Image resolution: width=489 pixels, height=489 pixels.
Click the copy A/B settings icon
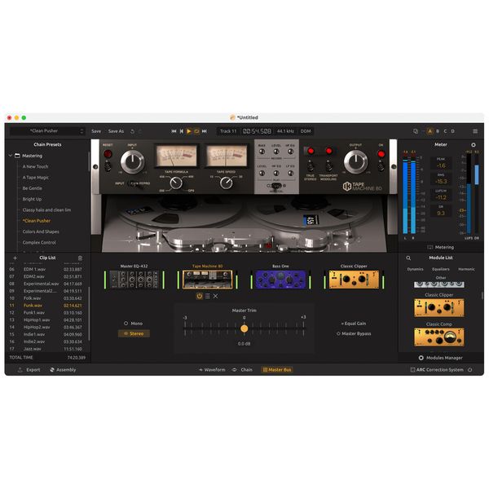[x=416, y=131]
